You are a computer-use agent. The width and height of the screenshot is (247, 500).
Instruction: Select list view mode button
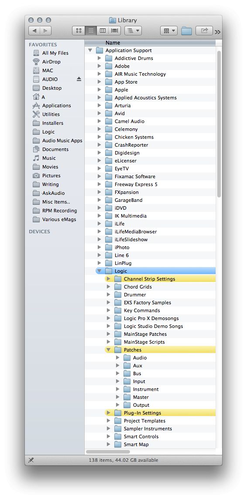pyautogui.click(x=91, y=31)
